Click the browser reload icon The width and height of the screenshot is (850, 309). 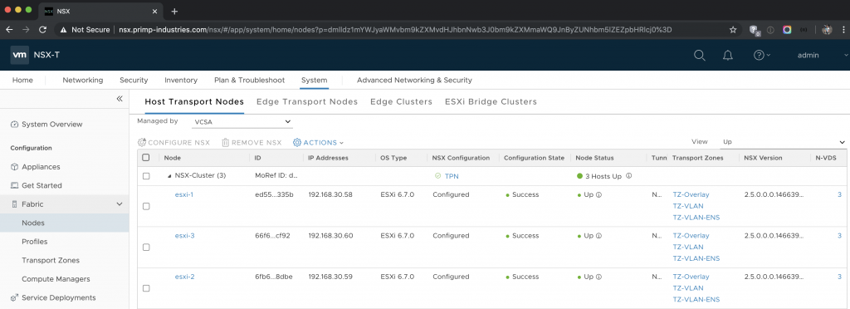click(x=43, y=30)
